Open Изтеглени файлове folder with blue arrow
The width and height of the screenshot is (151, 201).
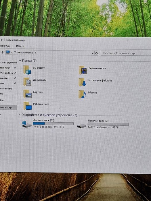(83, 82)
